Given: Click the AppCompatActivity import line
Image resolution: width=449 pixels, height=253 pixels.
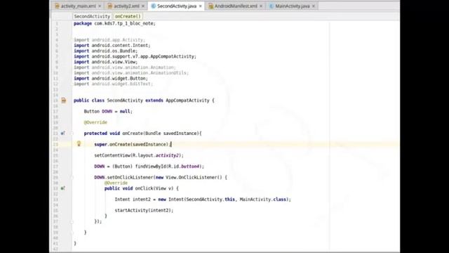Looking at the screenshot, I should (x=135, y=56).
